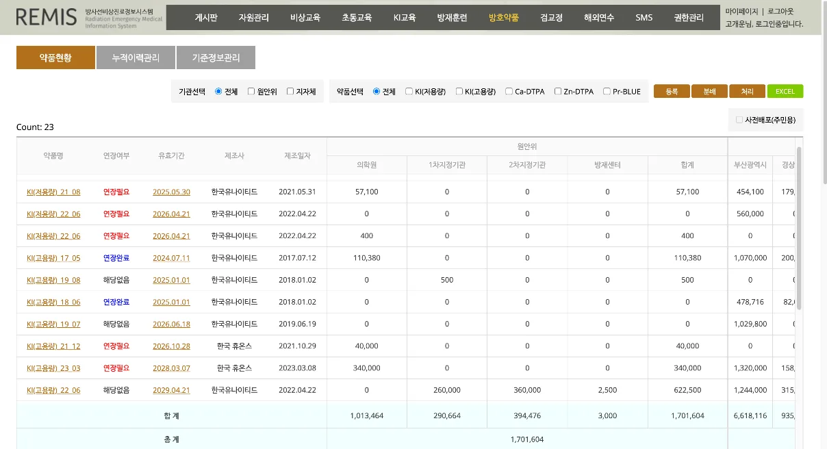The width and height of the screenshot is (827, 449).
Task: Open the SMS menu
Action: (x=644, y=18)
